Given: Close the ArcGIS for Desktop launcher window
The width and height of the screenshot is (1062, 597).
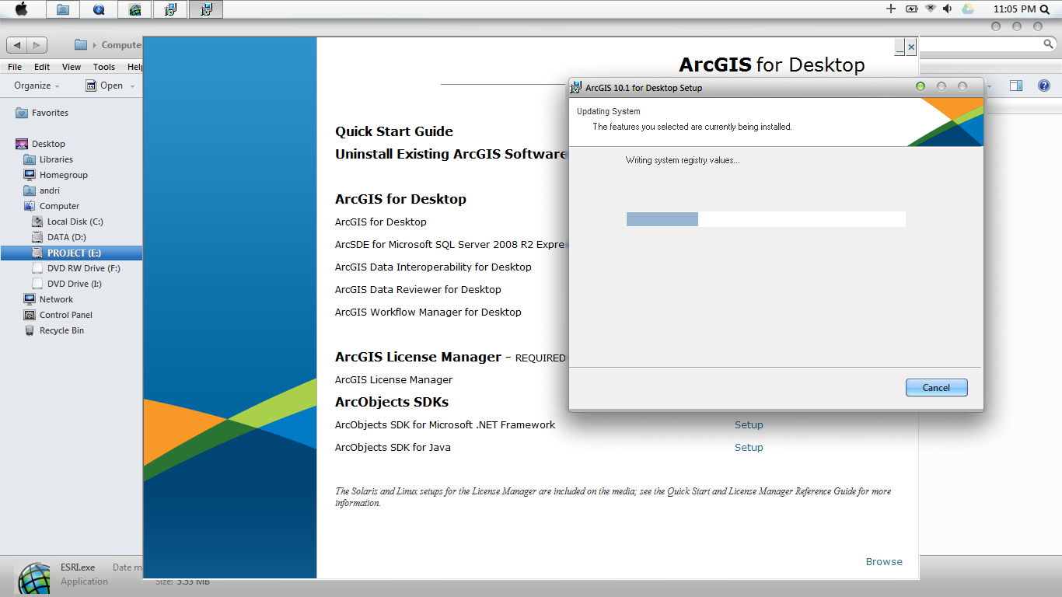Looking at the screenshot, I should [x=911, y=47].
